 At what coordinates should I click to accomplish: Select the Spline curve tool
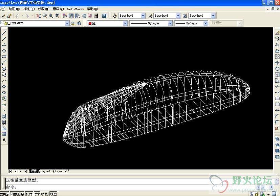pos(4,81)
